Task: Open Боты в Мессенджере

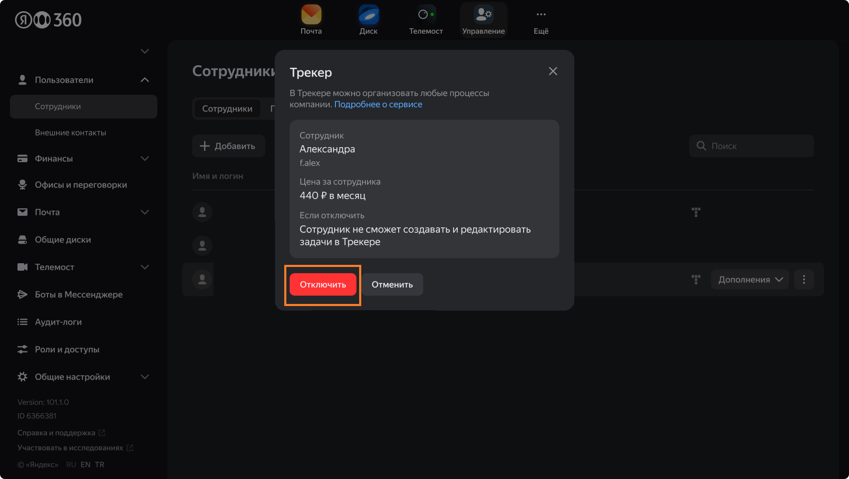Action: tap(79, 294)
